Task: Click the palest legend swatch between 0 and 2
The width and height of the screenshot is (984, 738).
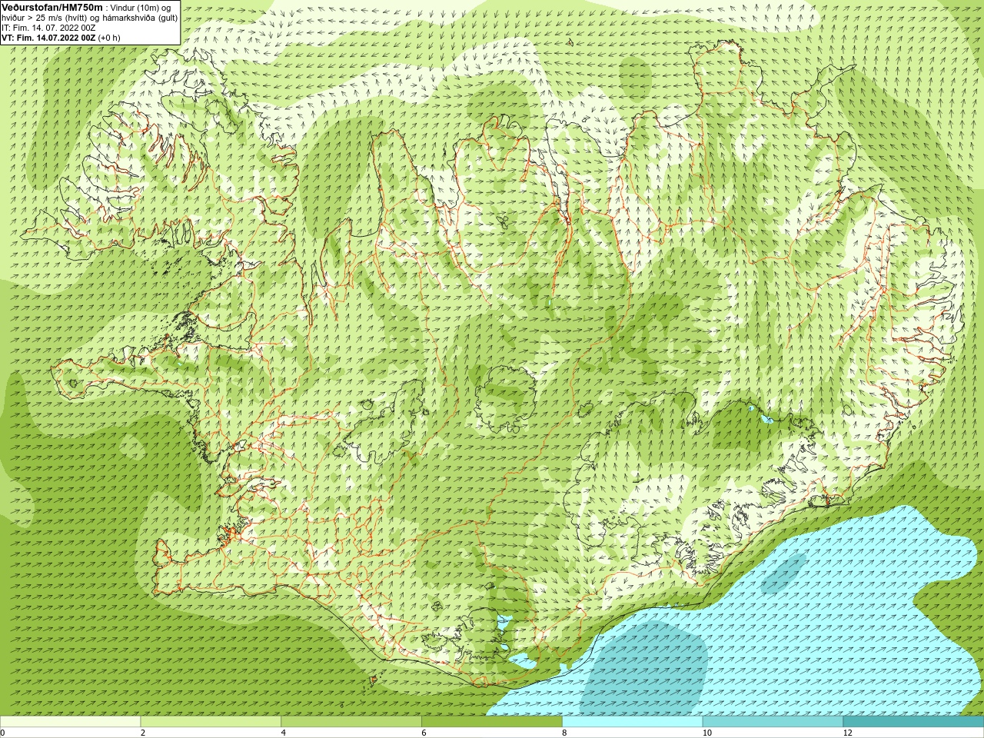Action: pos(70,722)
